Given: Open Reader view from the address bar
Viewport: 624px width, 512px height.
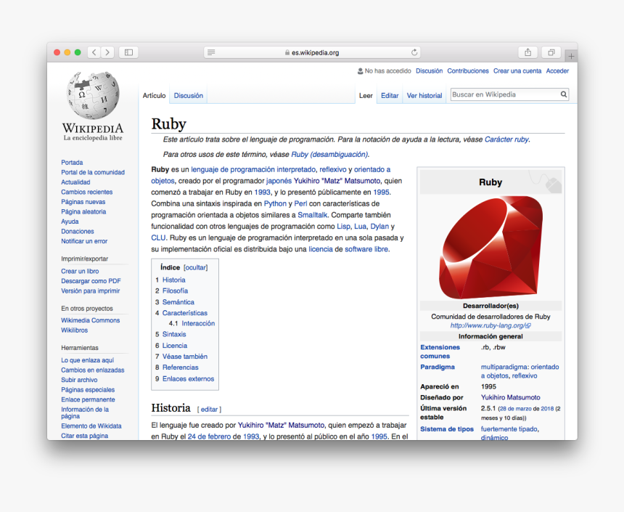Looking at the screenshot, I should pos(210,52).
